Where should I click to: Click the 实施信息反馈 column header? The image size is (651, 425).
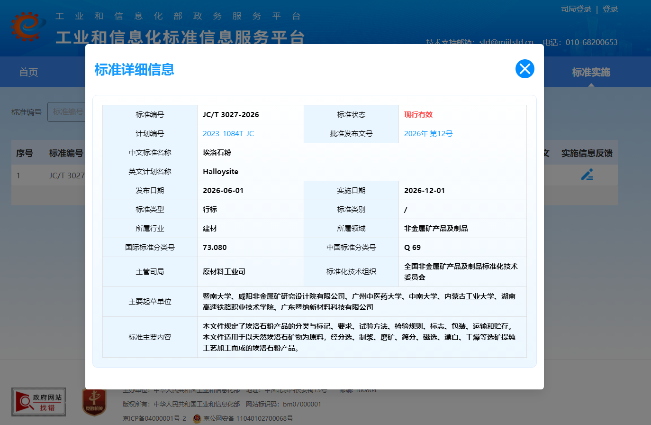coord(587,153)
